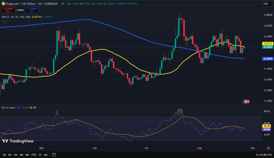Click the purple 49.05 RSI axis label

267,129
